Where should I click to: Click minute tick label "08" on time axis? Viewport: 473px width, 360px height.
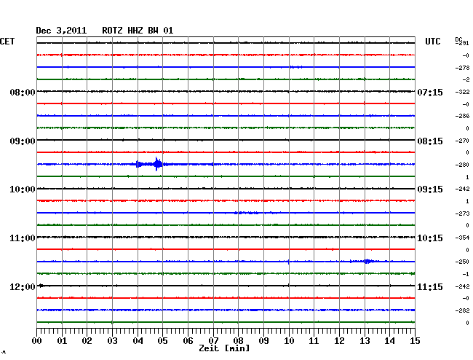point(238,341)
